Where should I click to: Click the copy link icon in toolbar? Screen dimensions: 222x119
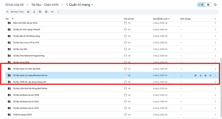click(x=52, y=12)
